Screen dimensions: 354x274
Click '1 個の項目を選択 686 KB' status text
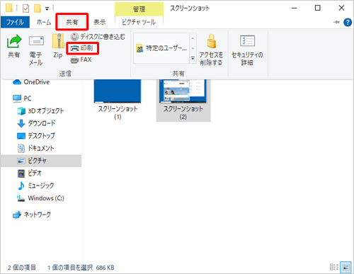[81, 268]
